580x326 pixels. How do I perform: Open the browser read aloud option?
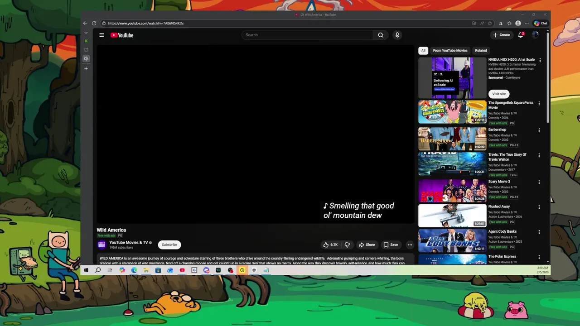click(482, 23)
